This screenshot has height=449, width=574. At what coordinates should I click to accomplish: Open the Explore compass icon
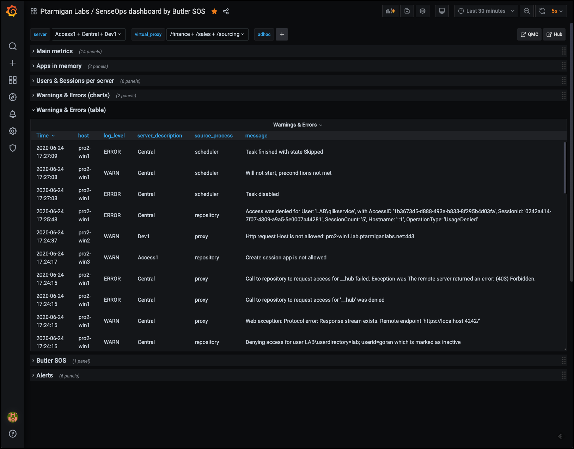pos(13,97)
